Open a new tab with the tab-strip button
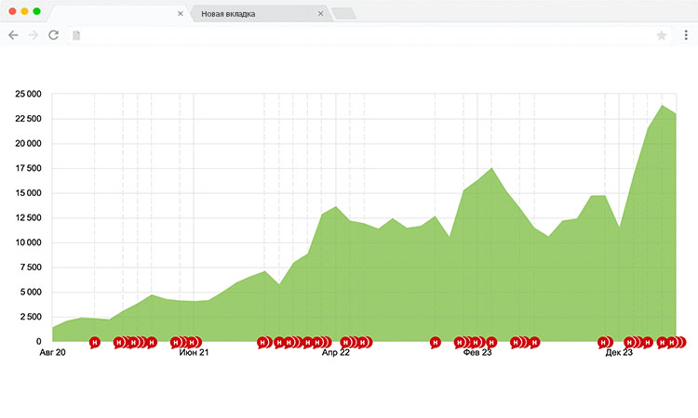The image size is (698, 418). point(343,14)
